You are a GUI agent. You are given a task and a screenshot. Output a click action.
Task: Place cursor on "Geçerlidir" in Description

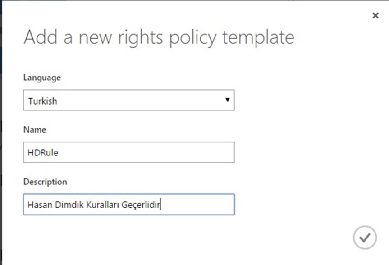(141, 205)
